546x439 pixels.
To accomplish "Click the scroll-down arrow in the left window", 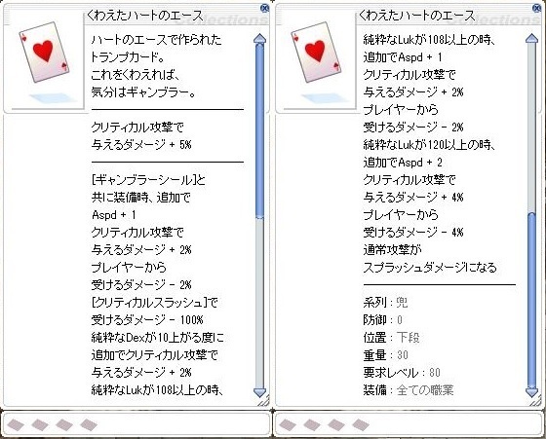I will click(259, 393).
